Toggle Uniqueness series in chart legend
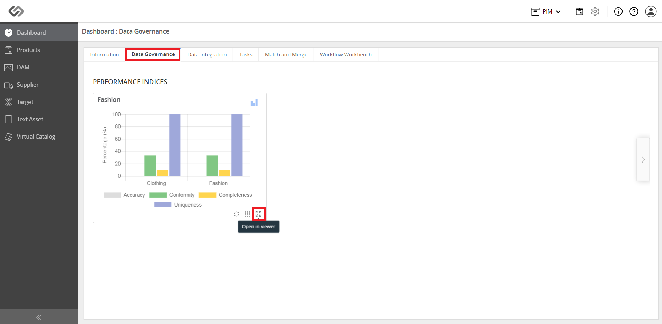662x324 pixels. 178,205
